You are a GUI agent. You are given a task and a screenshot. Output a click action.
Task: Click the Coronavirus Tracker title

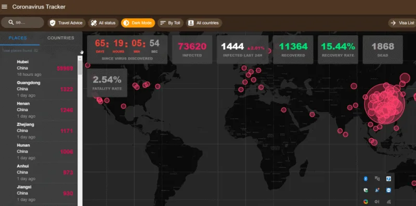[x=38, y=7]
